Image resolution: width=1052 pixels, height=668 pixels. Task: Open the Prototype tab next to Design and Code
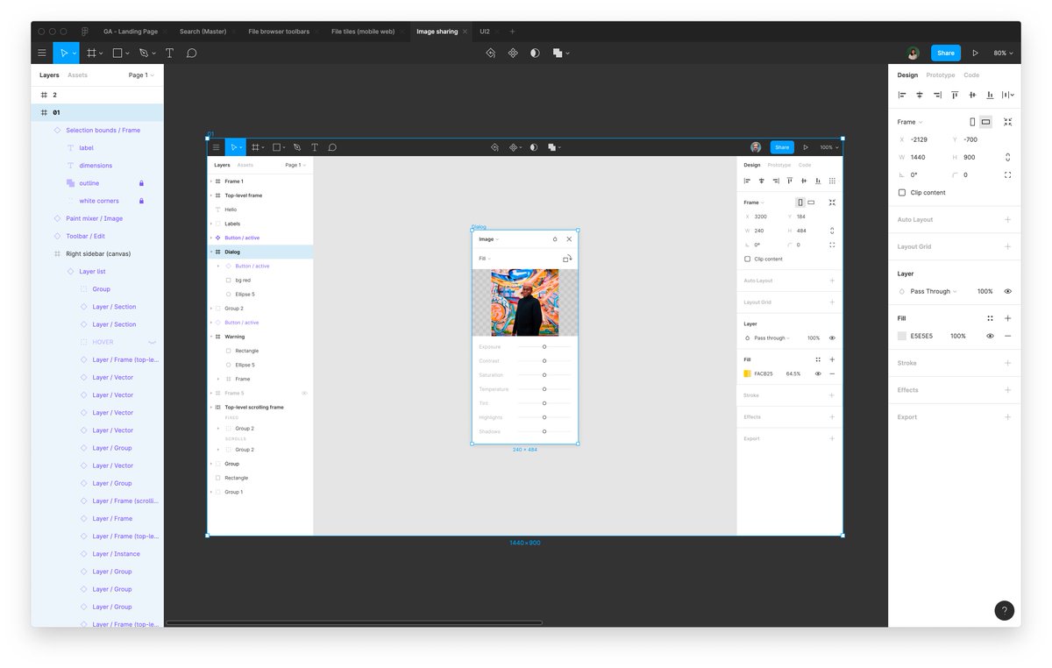tap(941, 75)
